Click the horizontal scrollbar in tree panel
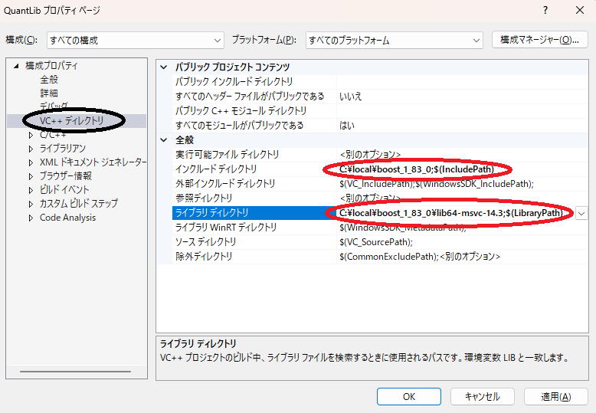This screenshot has width=596, height=413. coord(75,371)
